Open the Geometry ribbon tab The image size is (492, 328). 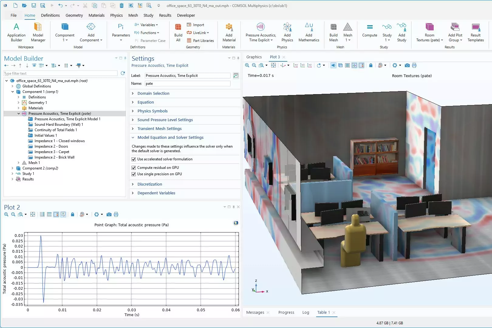pyautogui.click(x=74, y=15)
